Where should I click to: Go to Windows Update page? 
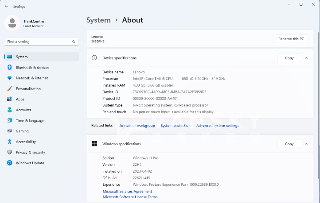tap(42, 163)
